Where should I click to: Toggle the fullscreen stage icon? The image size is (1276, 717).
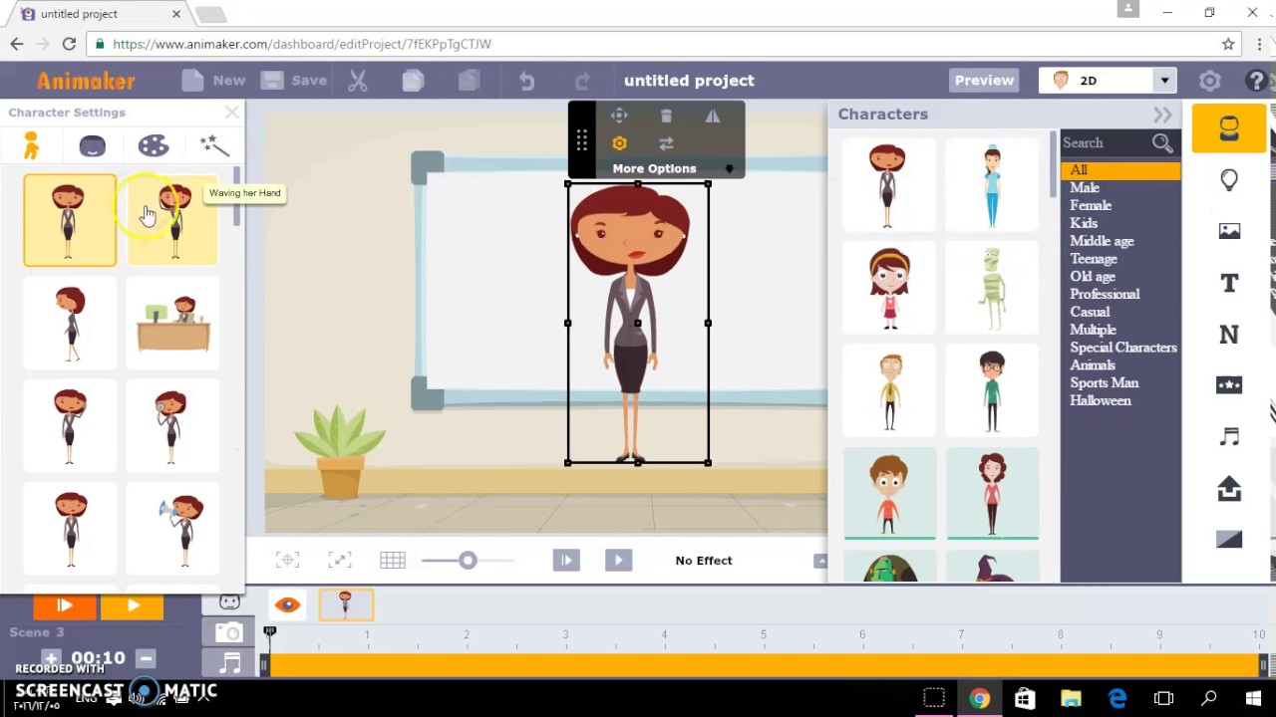coord(339,561)
